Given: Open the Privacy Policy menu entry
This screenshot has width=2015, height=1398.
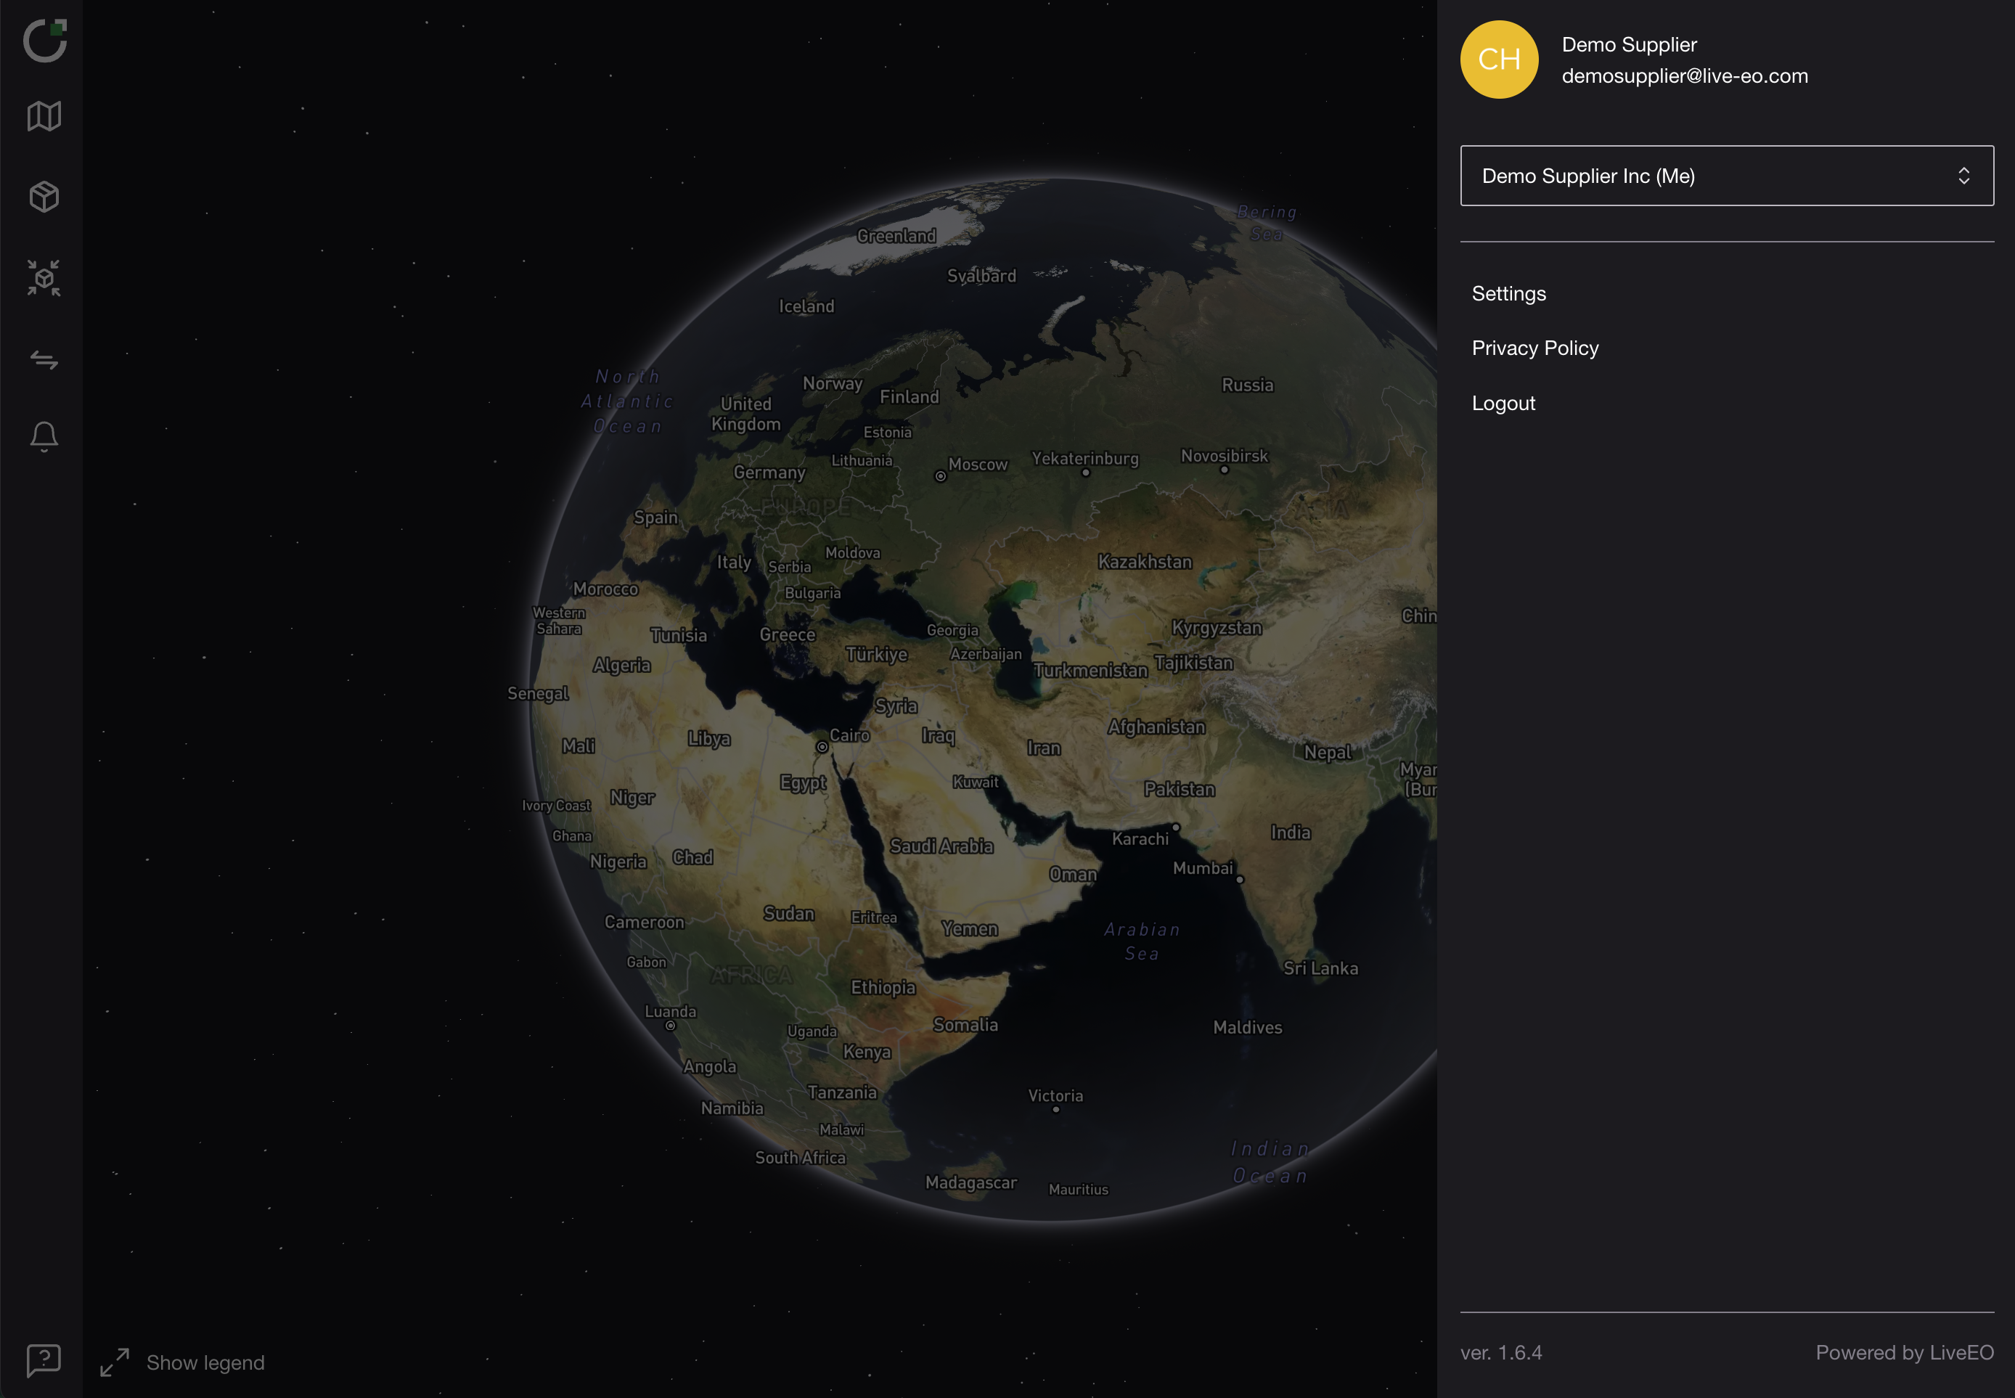Looking at the screenshot, I should pyautogui.click(x=1534, y=348).
